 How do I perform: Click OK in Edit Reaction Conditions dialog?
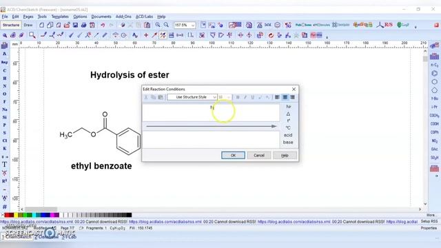(x=233, y=155)
